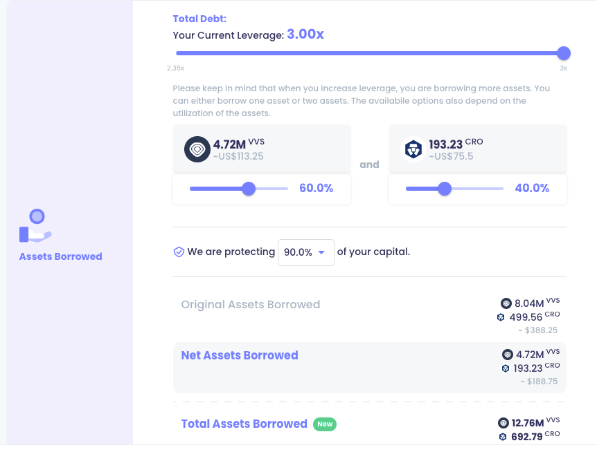Click the shield protection icon
This screenshot has width=597, height=452.
(x=179, y=252)
